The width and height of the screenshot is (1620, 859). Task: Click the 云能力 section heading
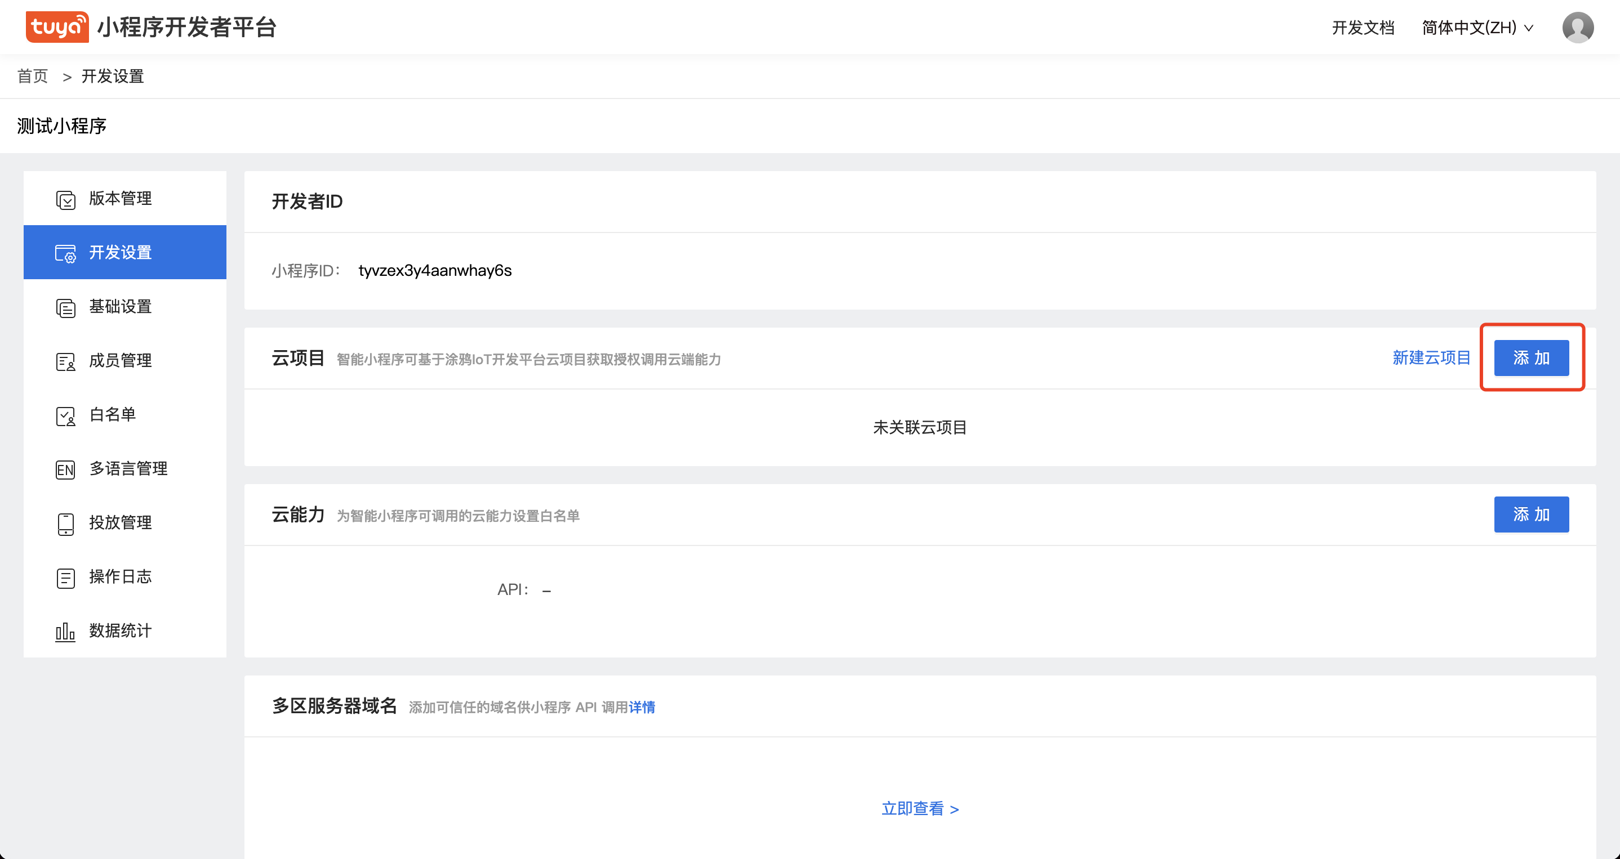pos(298,514)
